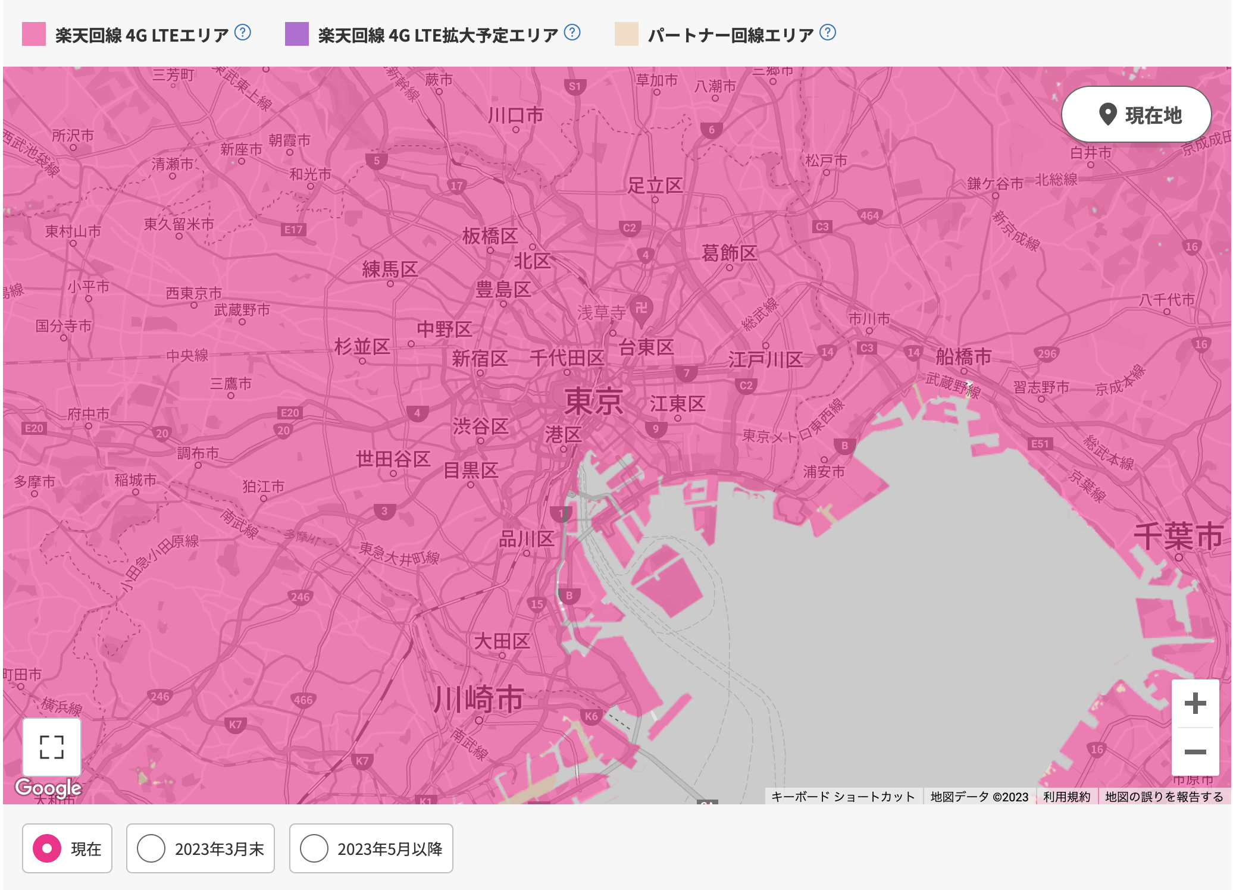Click the 東京 label on the map
The height and width of the screenshot is (890, 1233).
point(593,401)
